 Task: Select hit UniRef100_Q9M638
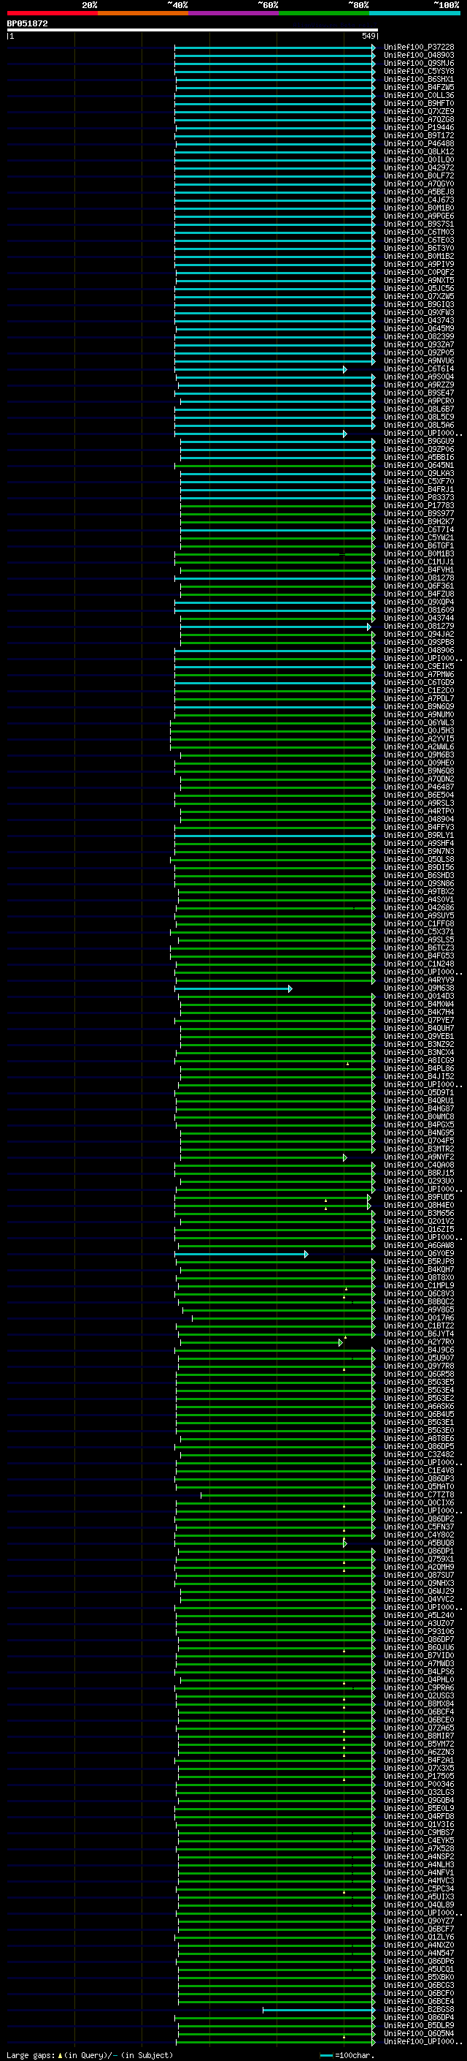[419, 989]
